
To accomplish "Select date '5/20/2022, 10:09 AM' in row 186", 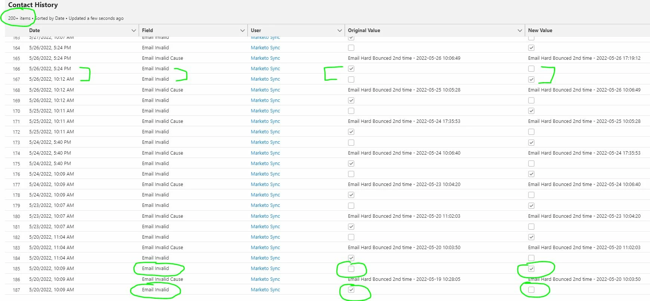I will coord(52,279).
